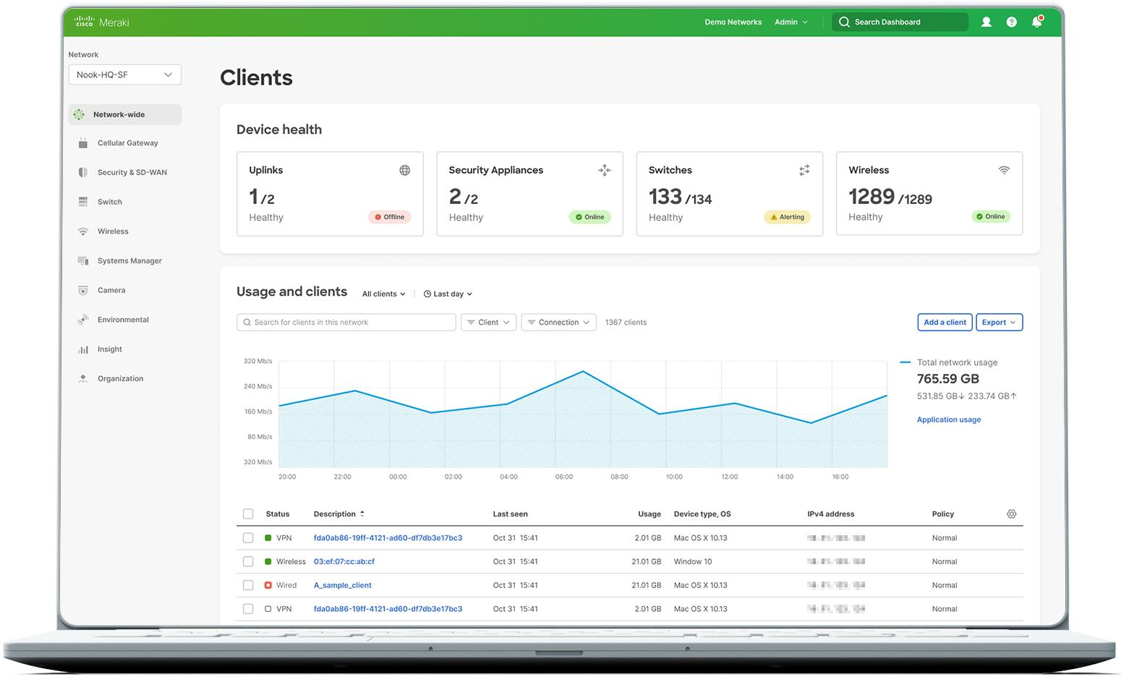Click the Offline status badge on Uplinks
Screen dimensions: 1121x677
click(390, 217)
